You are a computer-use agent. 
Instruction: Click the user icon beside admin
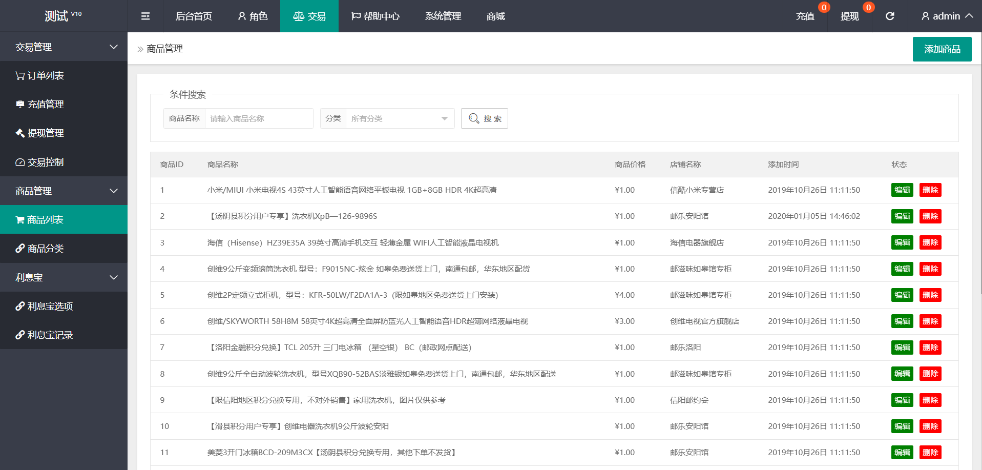click(925, 16)
